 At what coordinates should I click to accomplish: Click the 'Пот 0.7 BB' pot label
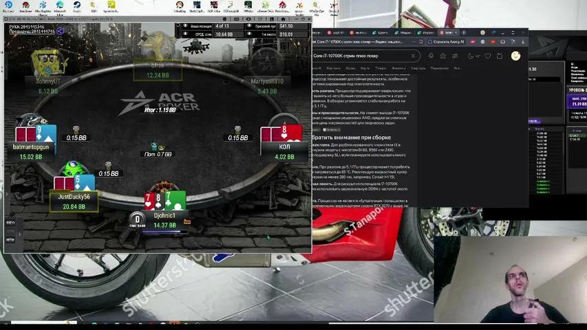pyautogui.click(x=158, y=154)
